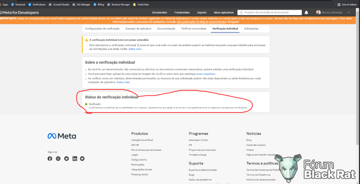Viewport: 360px width, 184px height.
Task: Click Saiba mais after instalador de aplicativo
Action: coord(123,82)
